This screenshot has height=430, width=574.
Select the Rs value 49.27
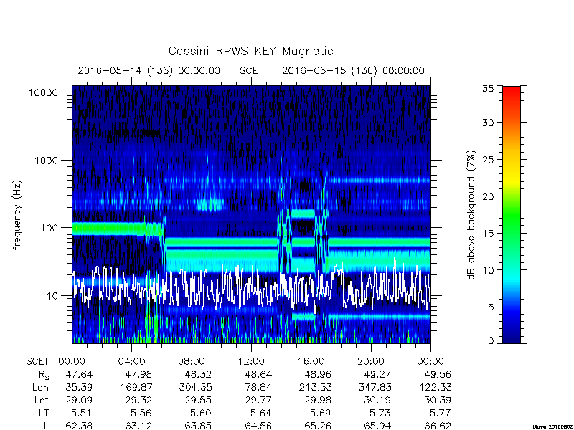pyautogui.click(x=377, y=374)
